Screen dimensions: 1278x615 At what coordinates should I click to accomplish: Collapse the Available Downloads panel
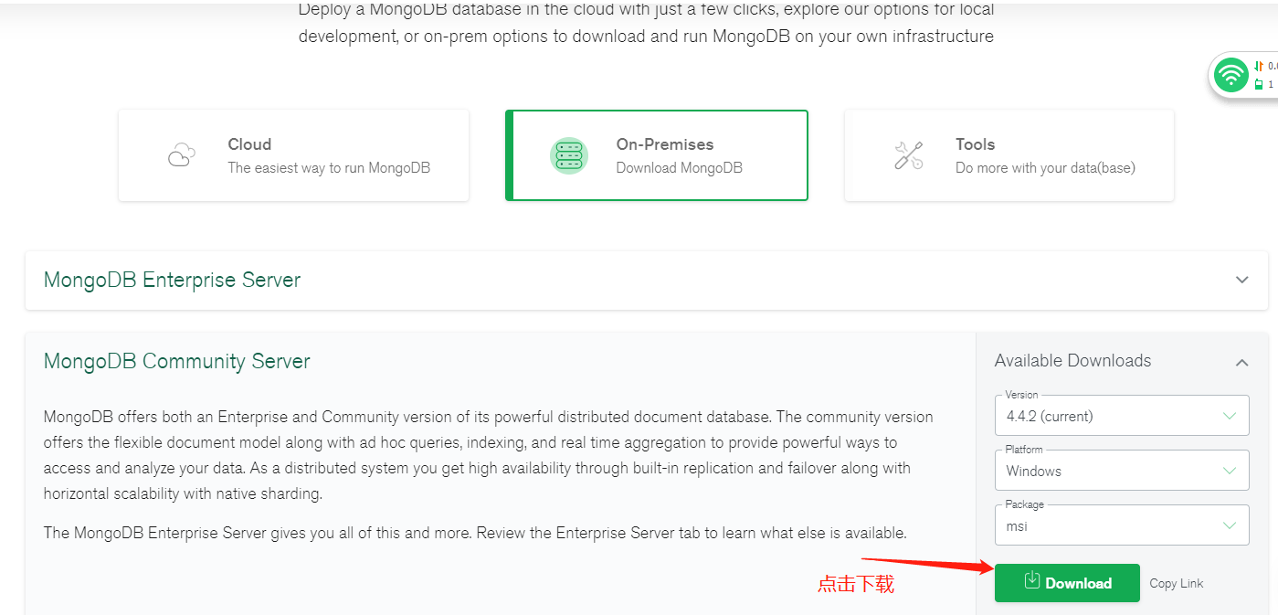pyautogui.click(x=1241, y=362)
